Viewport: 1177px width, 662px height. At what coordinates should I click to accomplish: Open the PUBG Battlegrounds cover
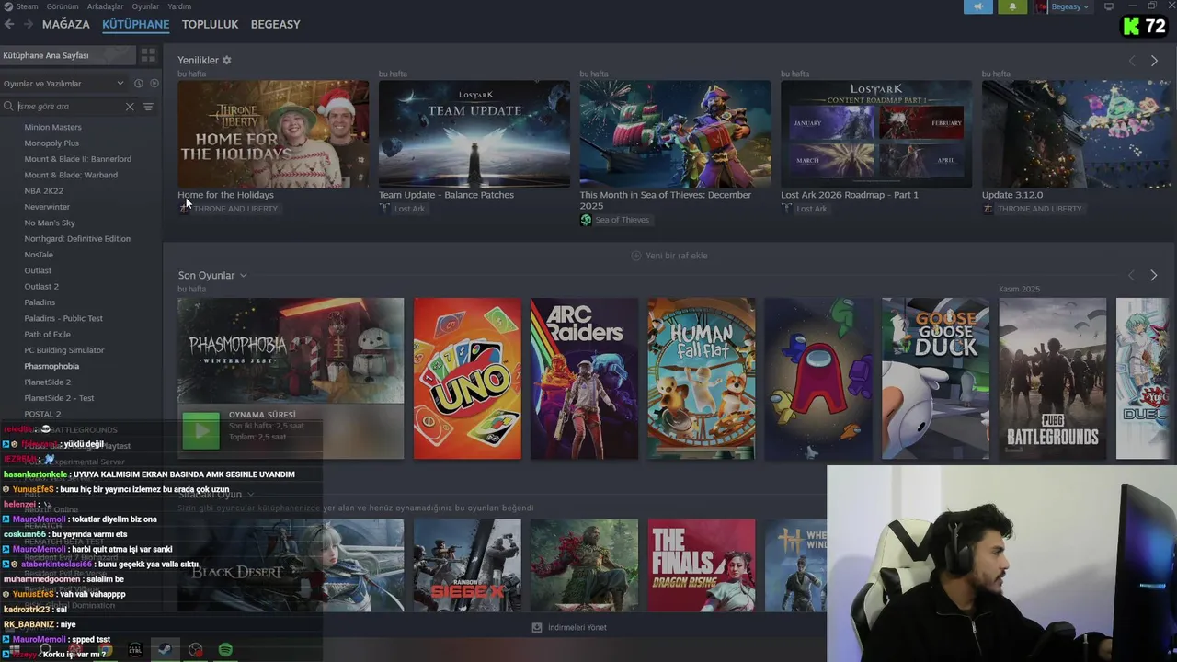pos(1052,378)
